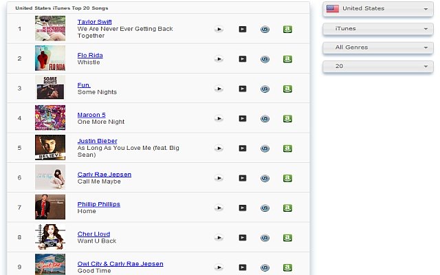The width and height of the screenshot is (440, 275).
Task: Click Maroon 5 album cover thumbnail
Action: click(50, 118)
